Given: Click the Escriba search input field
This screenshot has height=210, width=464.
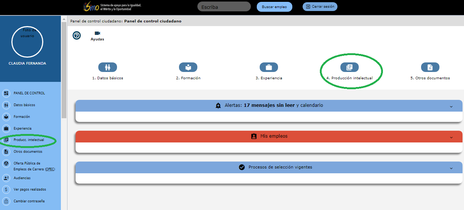Looking at the screenshot, I should 224,7.
